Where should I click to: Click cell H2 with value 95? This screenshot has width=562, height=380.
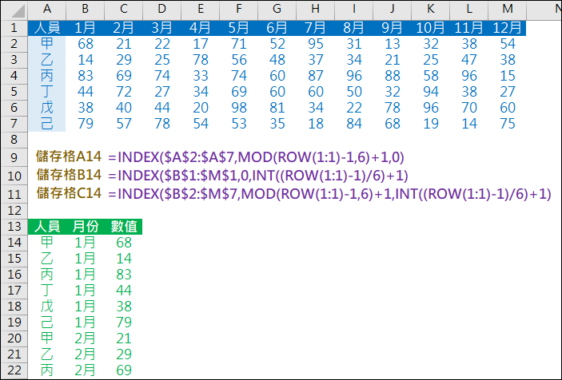pos(316,44)
